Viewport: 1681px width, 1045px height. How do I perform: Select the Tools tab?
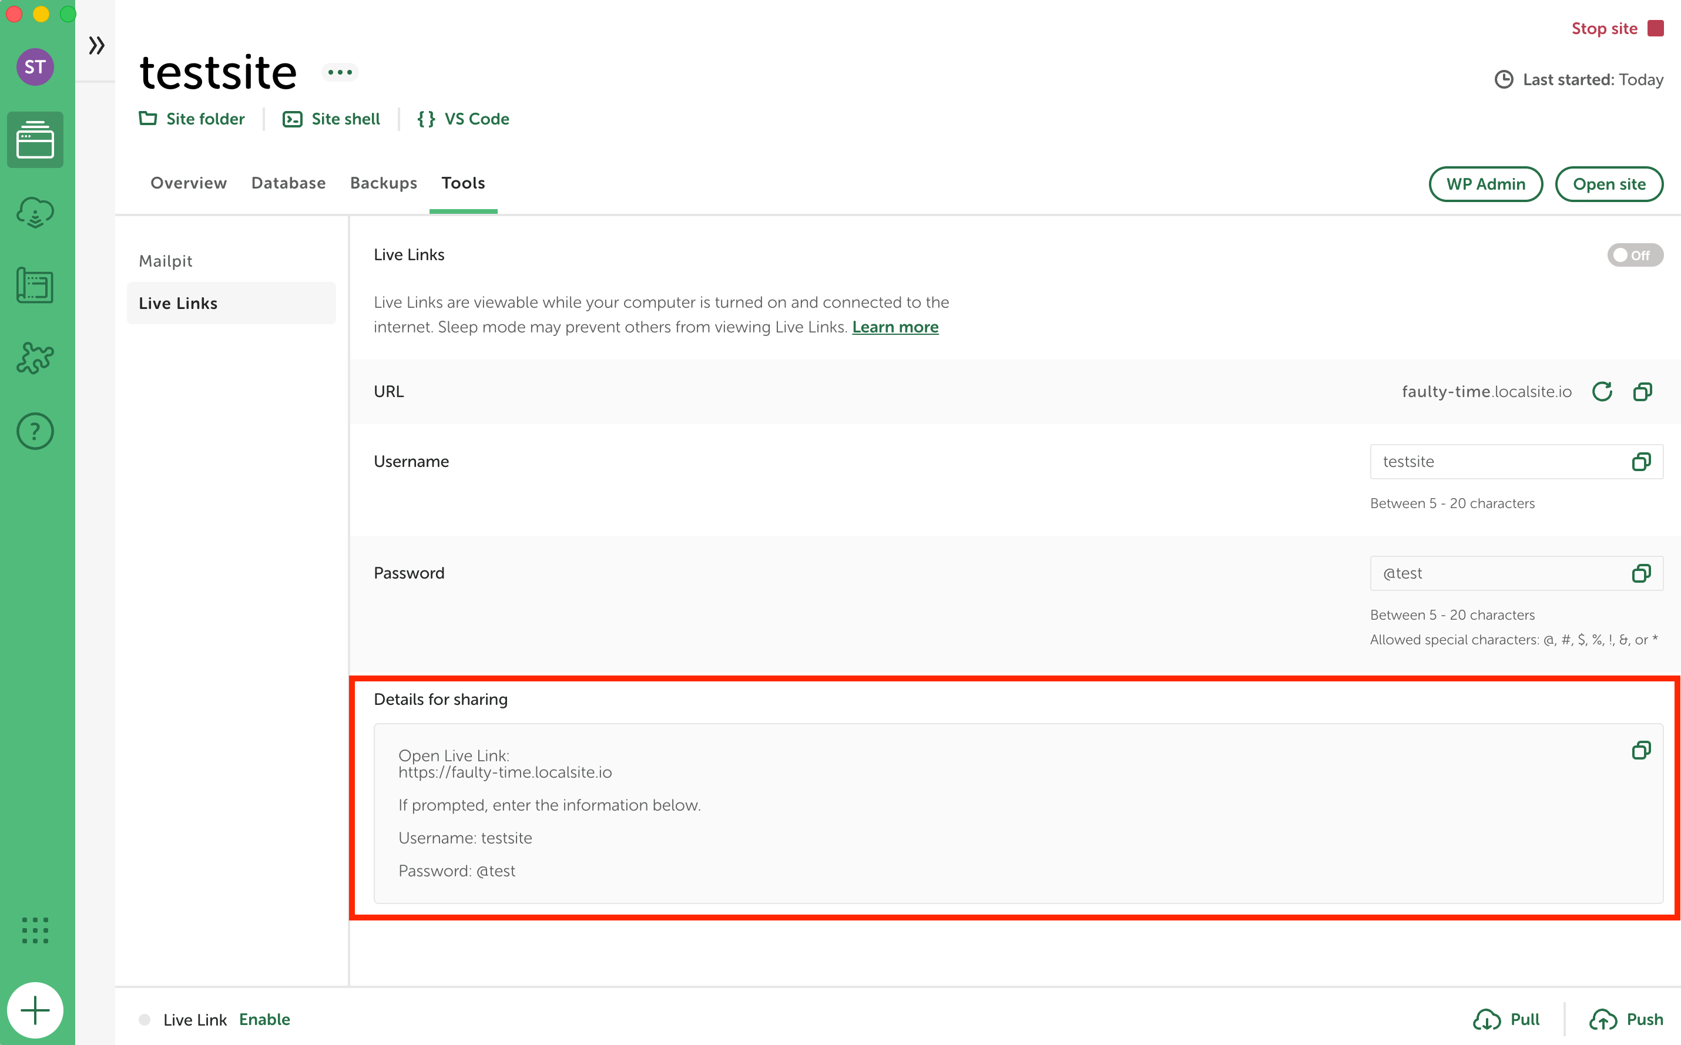[463, 183]
